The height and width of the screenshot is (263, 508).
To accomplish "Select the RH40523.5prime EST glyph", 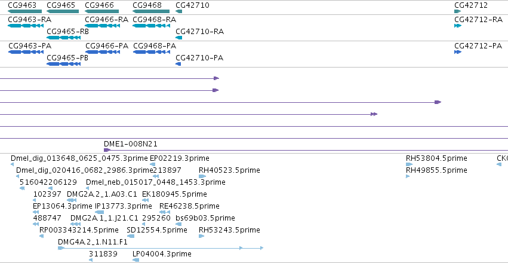I will coord(202,176).
